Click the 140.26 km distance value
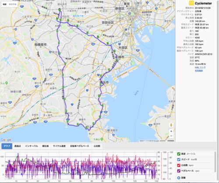Screen dimensions: 219x183 click(x=200, y=21)
